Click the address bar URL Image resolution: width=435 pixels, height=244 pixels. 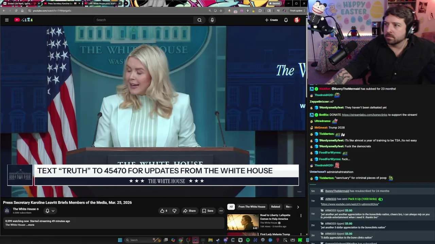(x=52, y=11)
